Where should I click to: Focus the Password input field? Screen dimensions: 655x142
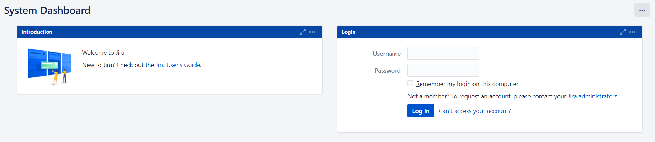tap(443, 70)
